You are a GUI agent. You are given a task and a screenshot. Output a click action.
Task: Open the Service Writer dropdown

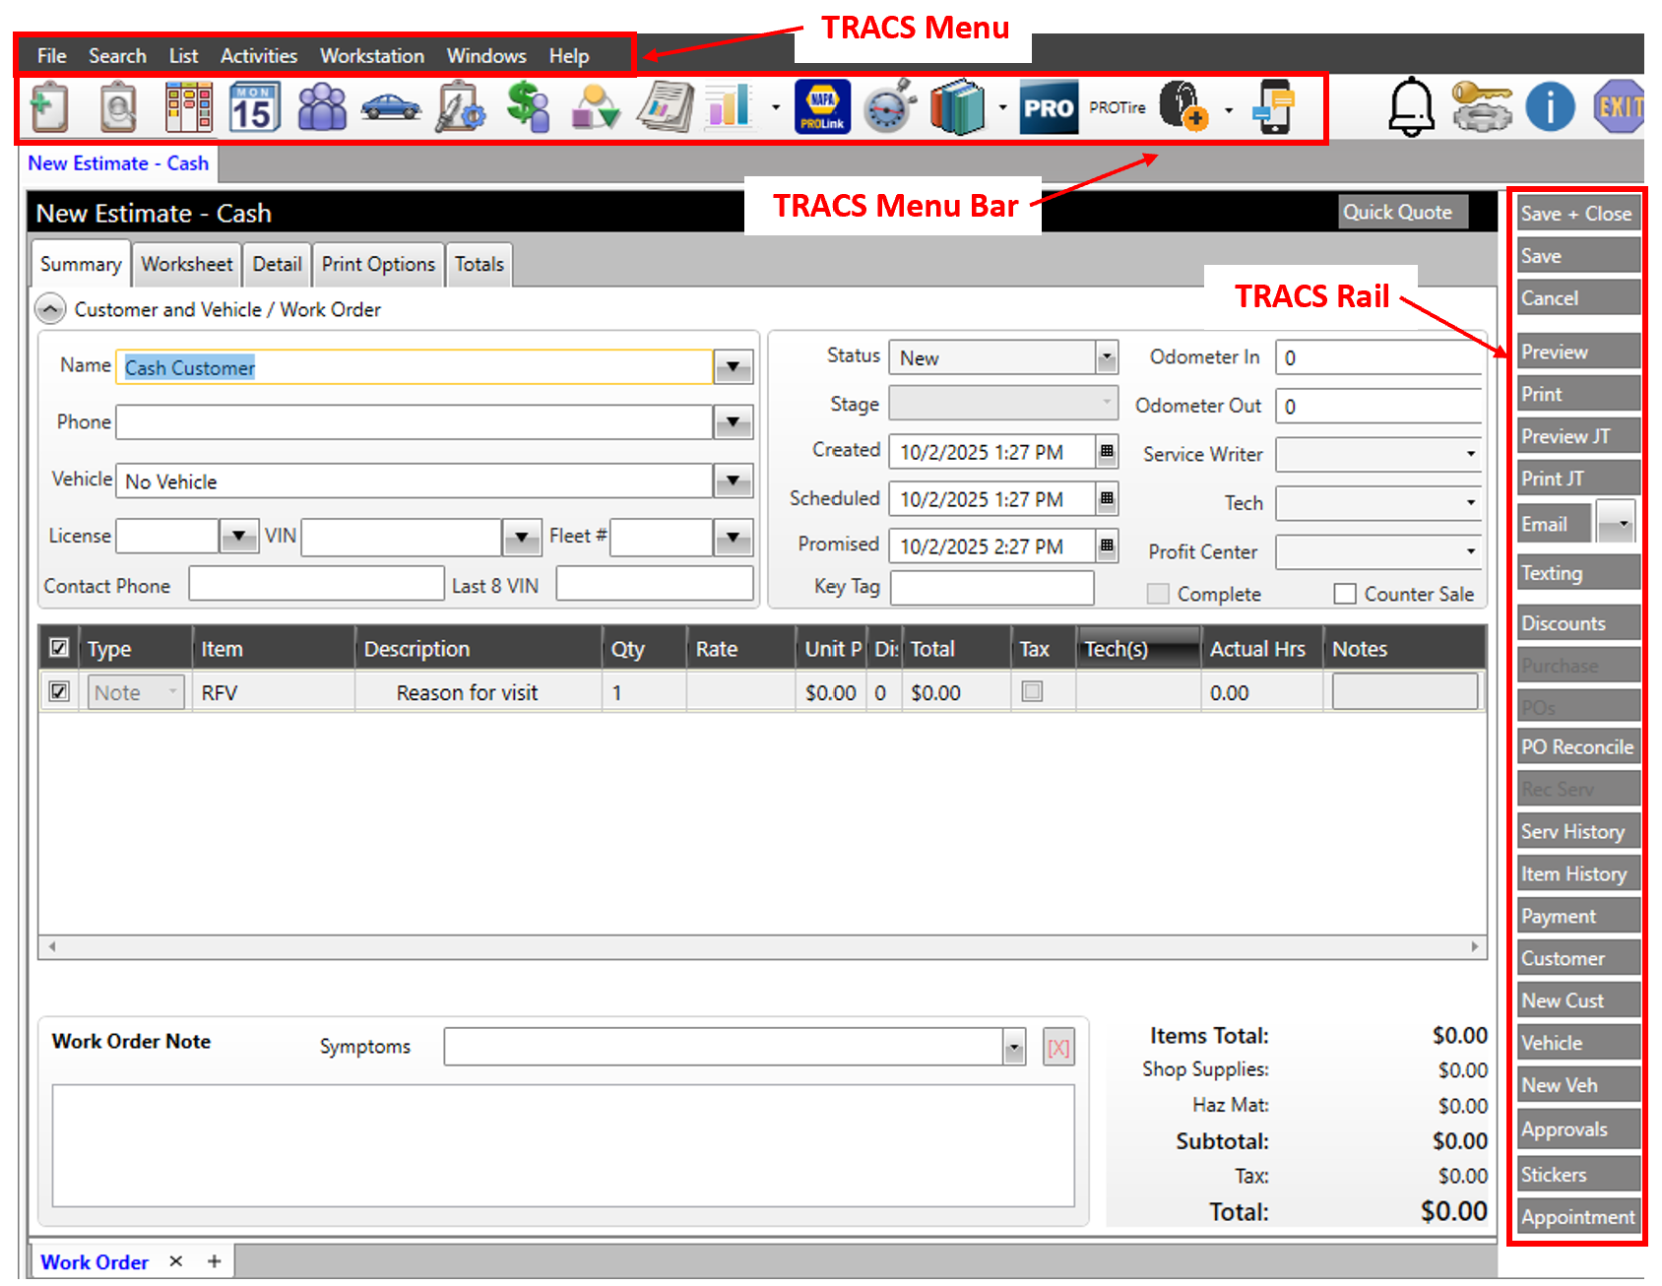[x=1468, y=454]
